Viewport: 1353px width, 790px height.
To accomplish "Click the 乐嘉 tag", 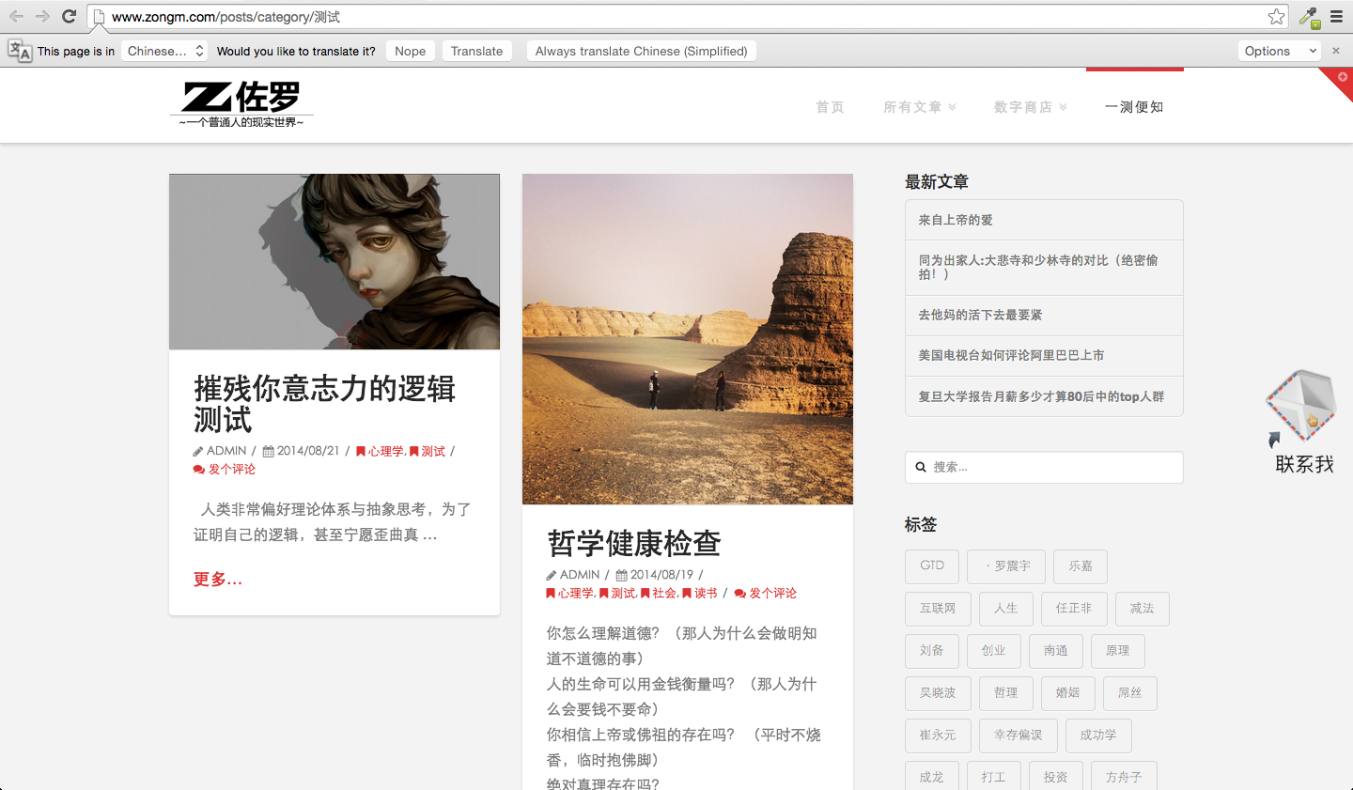I will [x=1081, y=565].
